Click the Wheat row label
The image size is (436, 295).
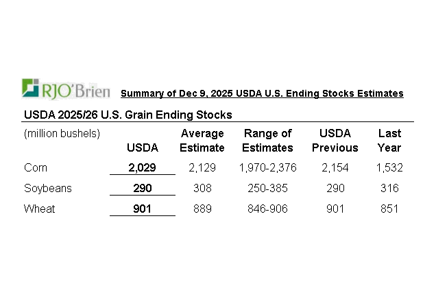coord(38,209)
